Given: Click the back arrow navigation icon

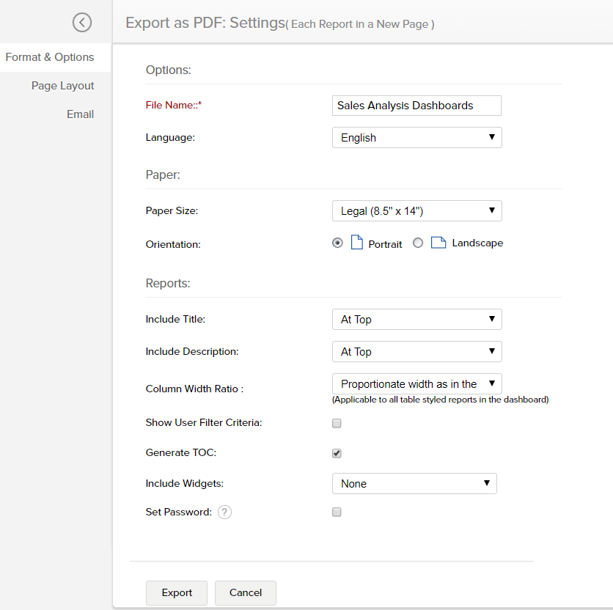Looking at the screenshot, I should tap(82, 23).
